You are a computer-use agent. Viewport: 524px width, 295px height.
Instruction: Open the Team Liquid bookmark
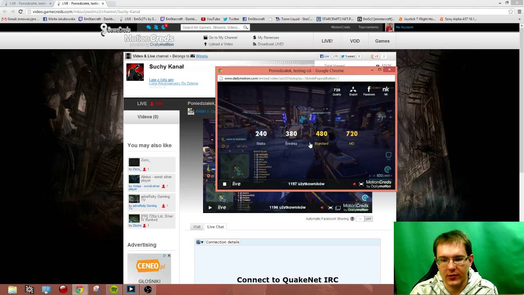point(294,19)
